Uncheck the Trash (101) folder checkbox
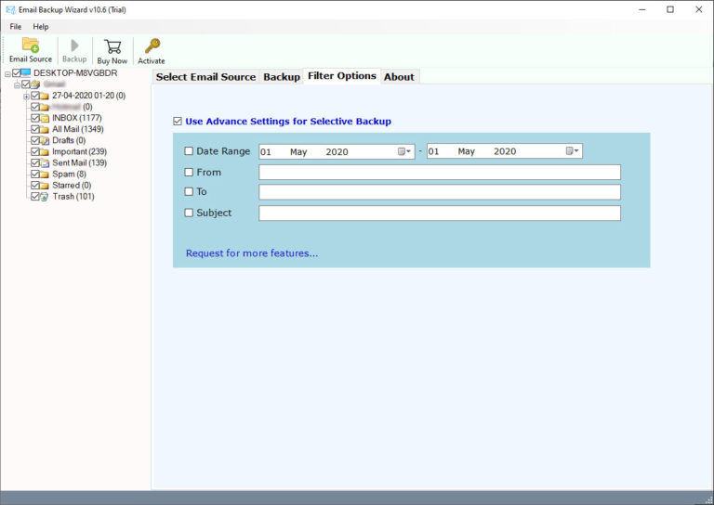714x505 pixels. click(x=35, y=197)
